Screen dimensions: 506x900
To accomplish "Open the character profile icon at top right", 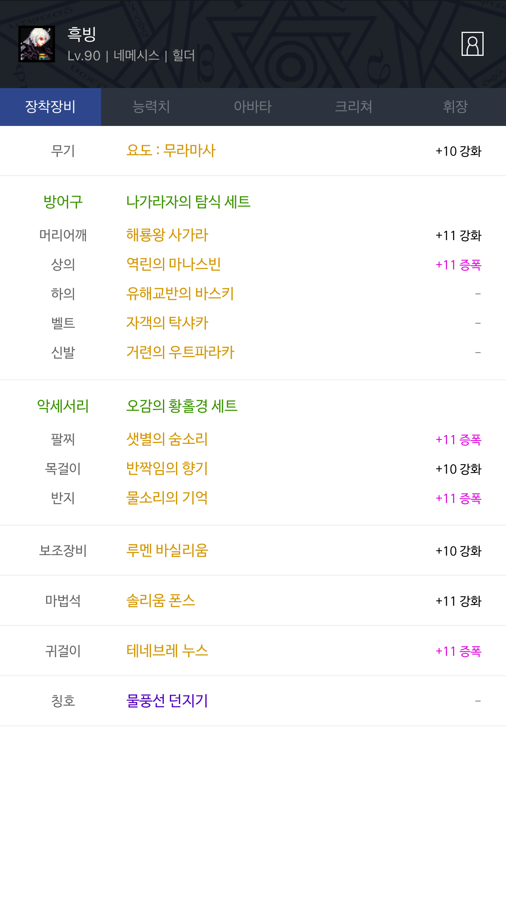I will 472,44.
